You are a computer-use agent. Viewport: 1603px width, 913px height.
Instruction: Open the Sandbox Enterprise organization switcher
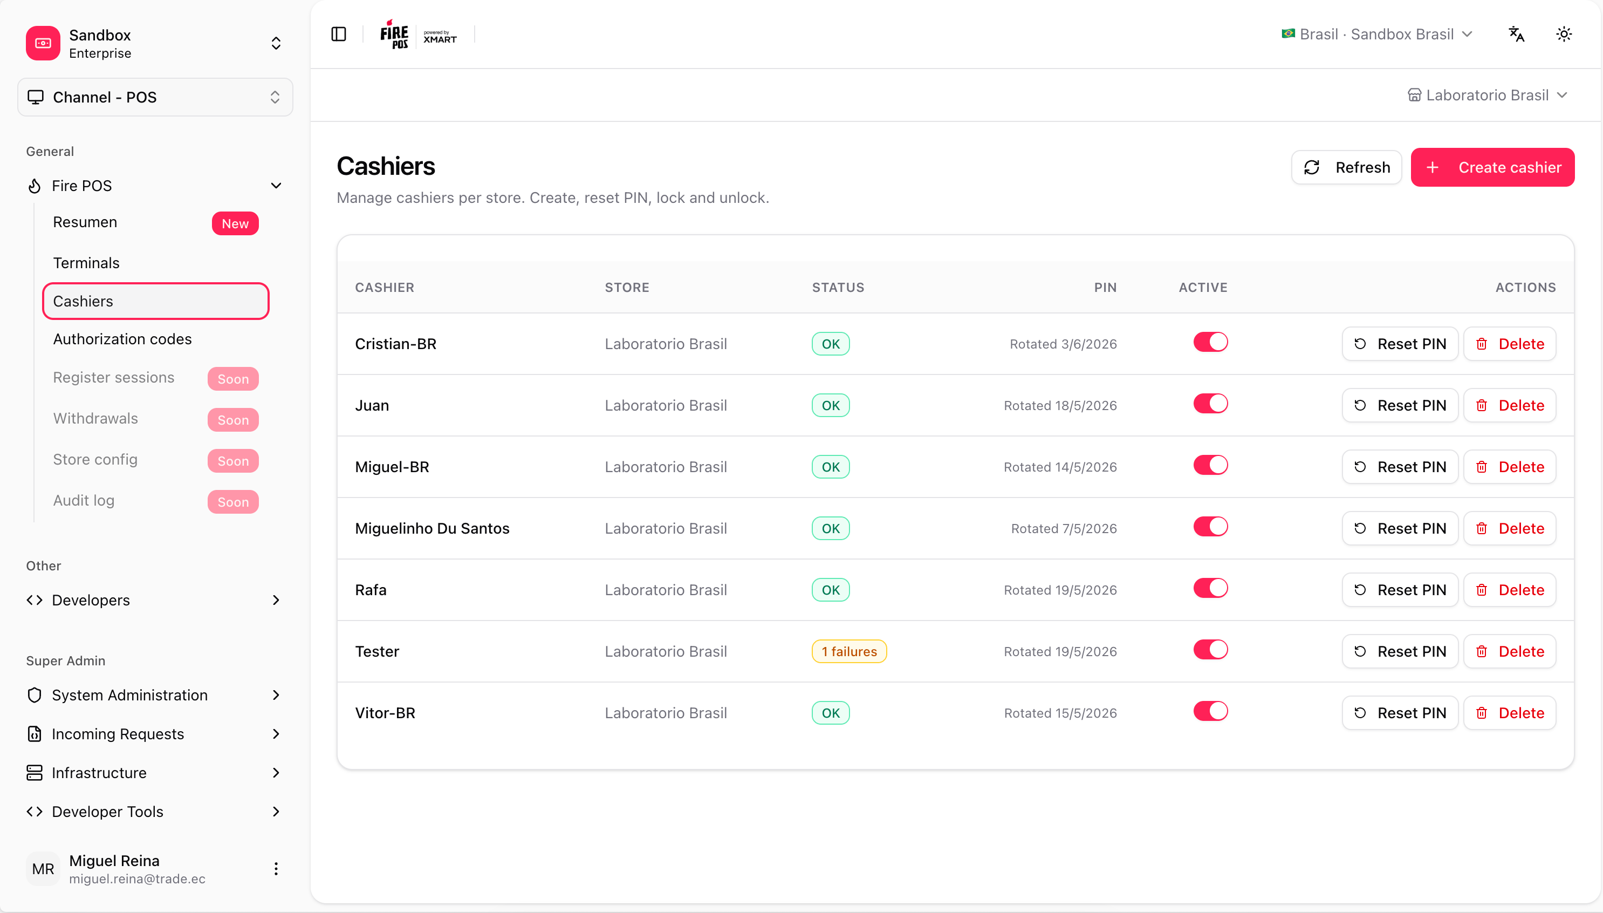(155, 43)
